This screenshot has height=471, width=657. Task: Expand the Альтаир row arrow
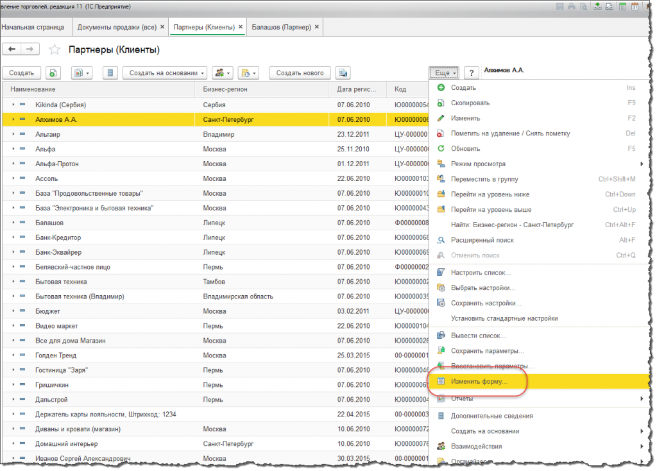click(13, 134)
